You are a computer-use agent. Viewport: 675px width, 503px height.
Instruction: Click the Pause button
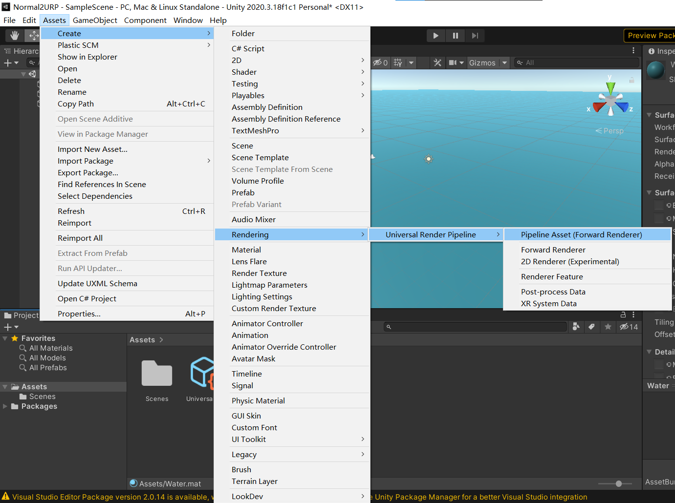point(455,36)
